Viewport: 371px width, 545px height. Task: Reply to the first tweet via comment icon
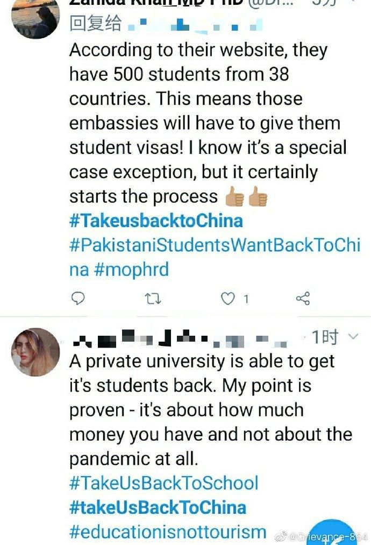point(78,298)
